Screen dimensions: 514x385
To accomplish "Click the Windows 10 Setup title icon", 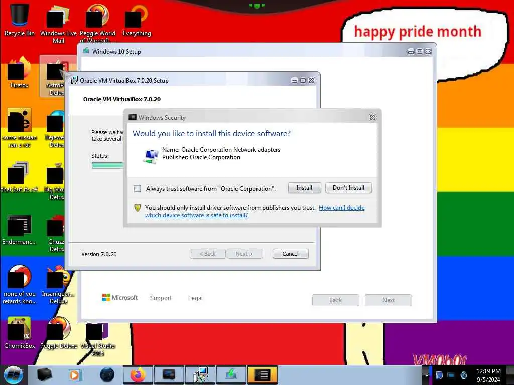I will tap(86, 51).
